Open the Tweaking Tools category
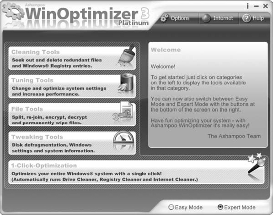273x215 pixels. point(72,143)
